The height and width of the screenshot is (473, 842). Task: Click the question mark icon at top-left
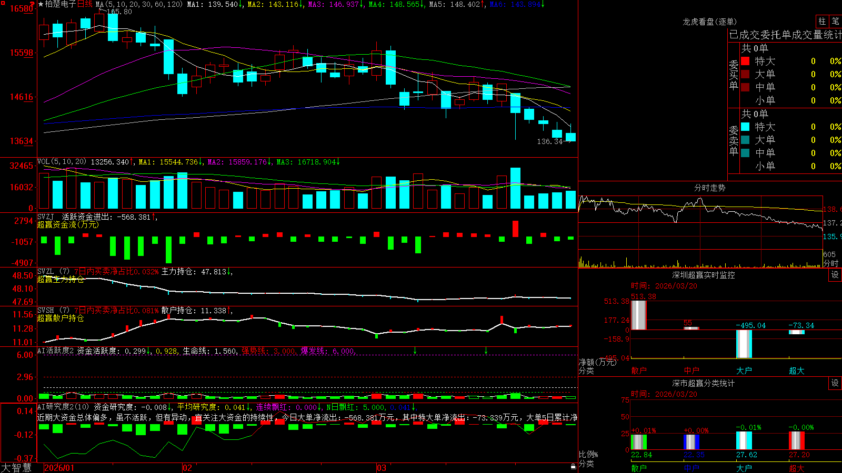point(33,4)
